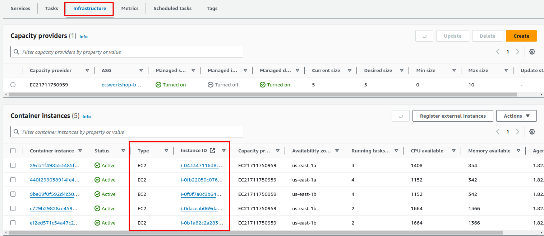Open instance link i-0fb22050c076
Image resolution: width=544 pixels, height=236 pixels.
(x=202, y=180)
